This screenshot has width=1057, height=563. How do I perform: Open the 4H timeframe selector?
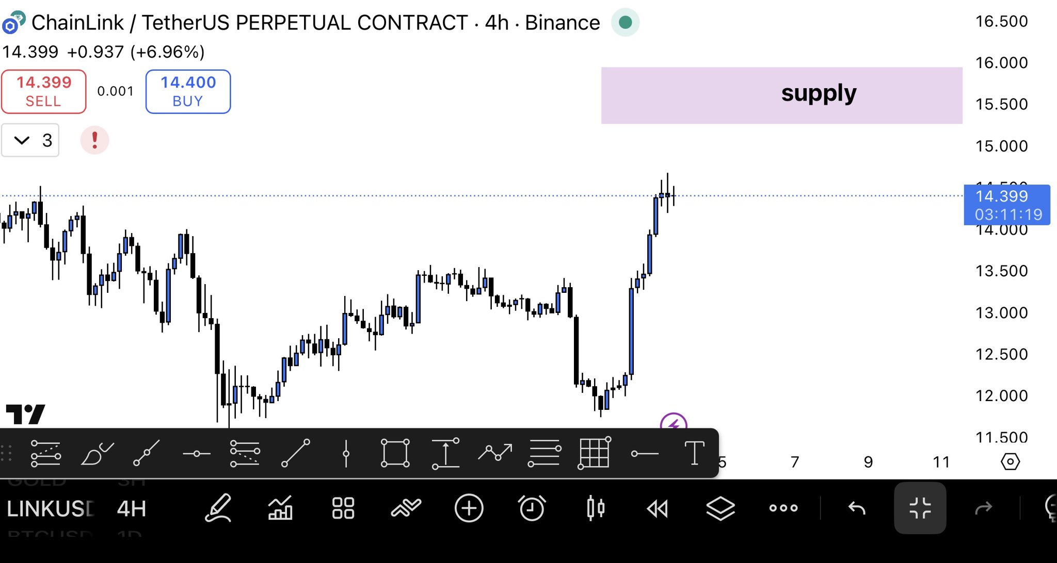click(132, 509)
